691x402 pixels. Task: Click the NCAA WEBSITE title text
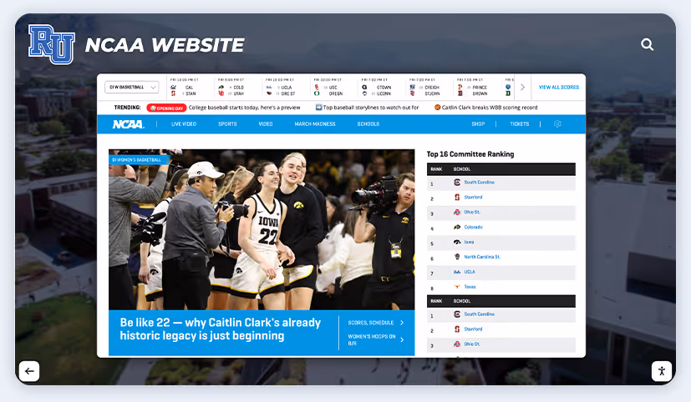point(165,45)
